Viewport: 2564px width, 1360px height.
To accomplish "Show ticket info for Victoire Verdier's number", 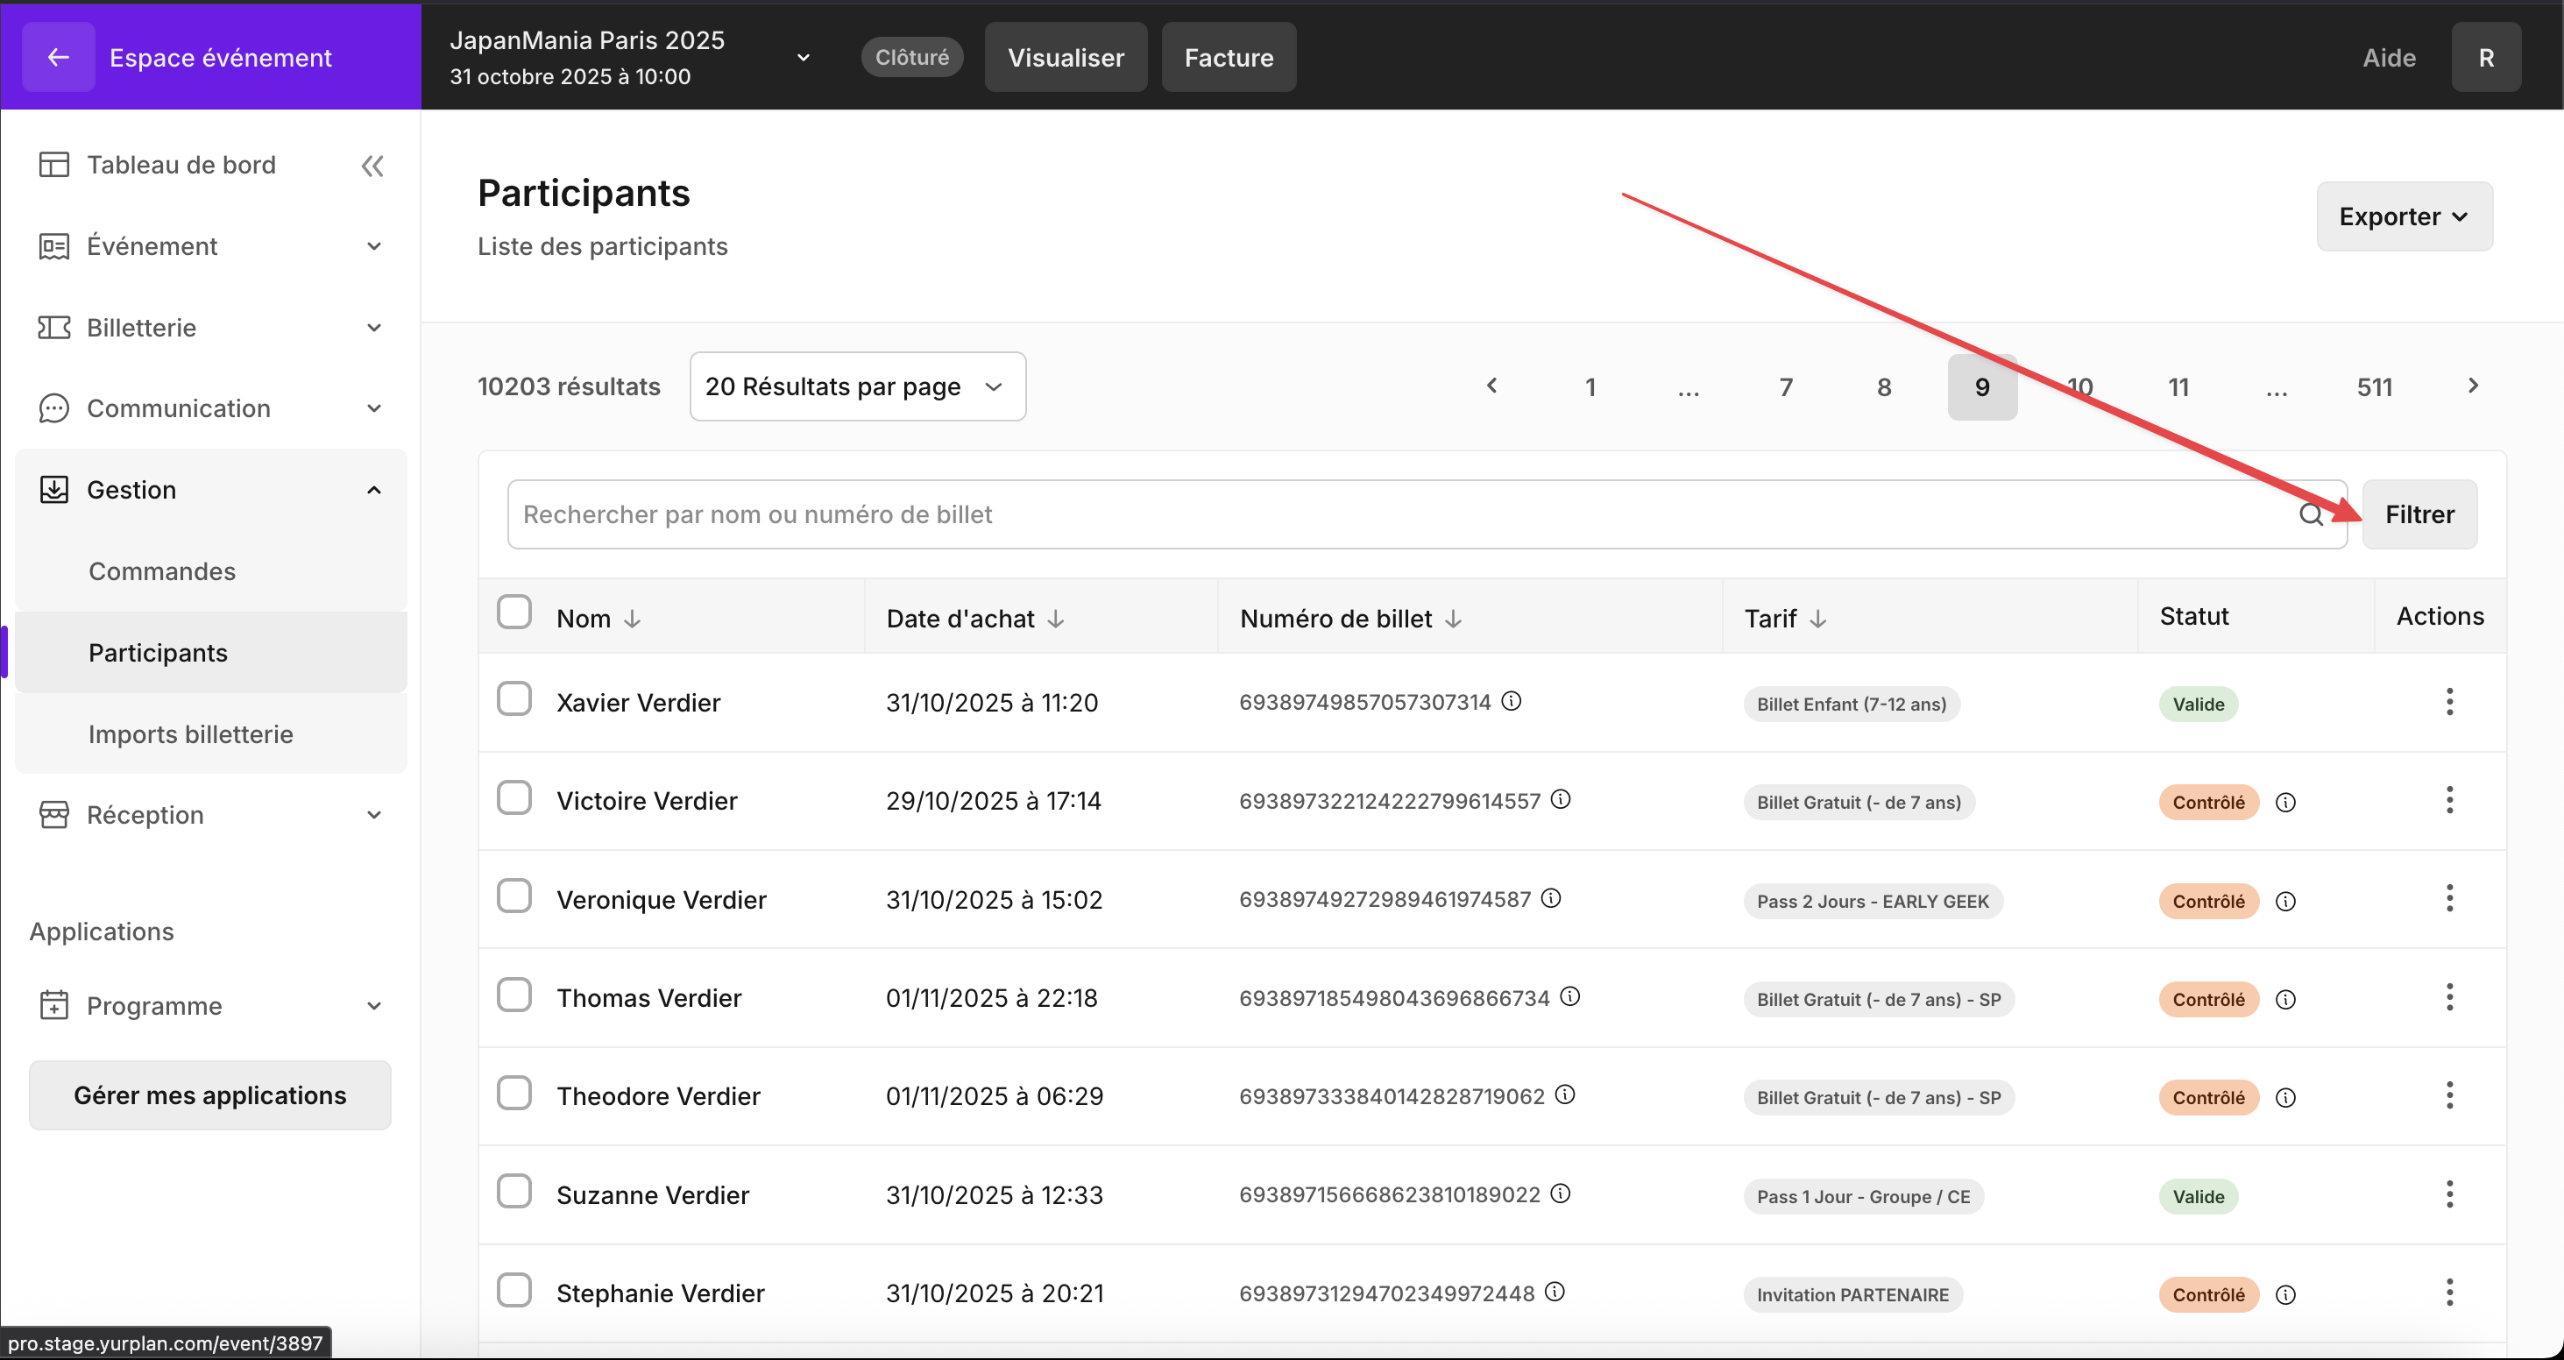I will [x=1561, y=799].
